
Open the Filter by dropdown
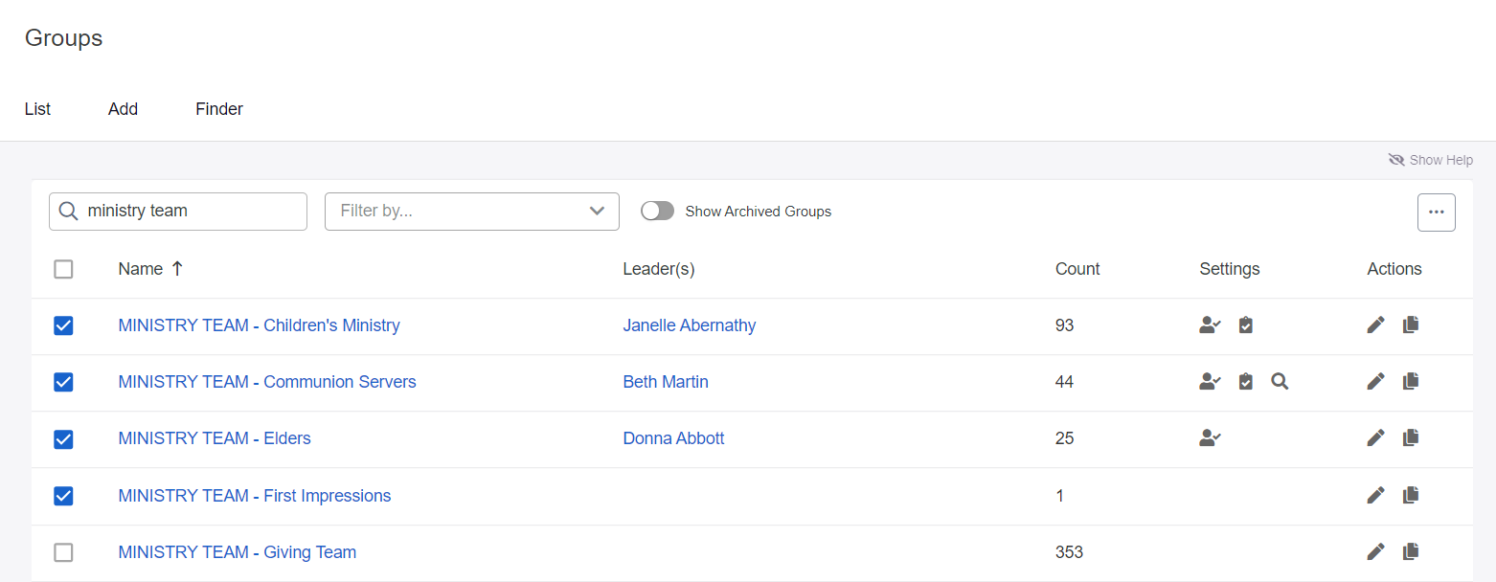471,211
